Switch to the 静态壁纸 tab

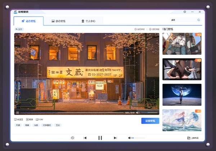click(x=58, y=21)
